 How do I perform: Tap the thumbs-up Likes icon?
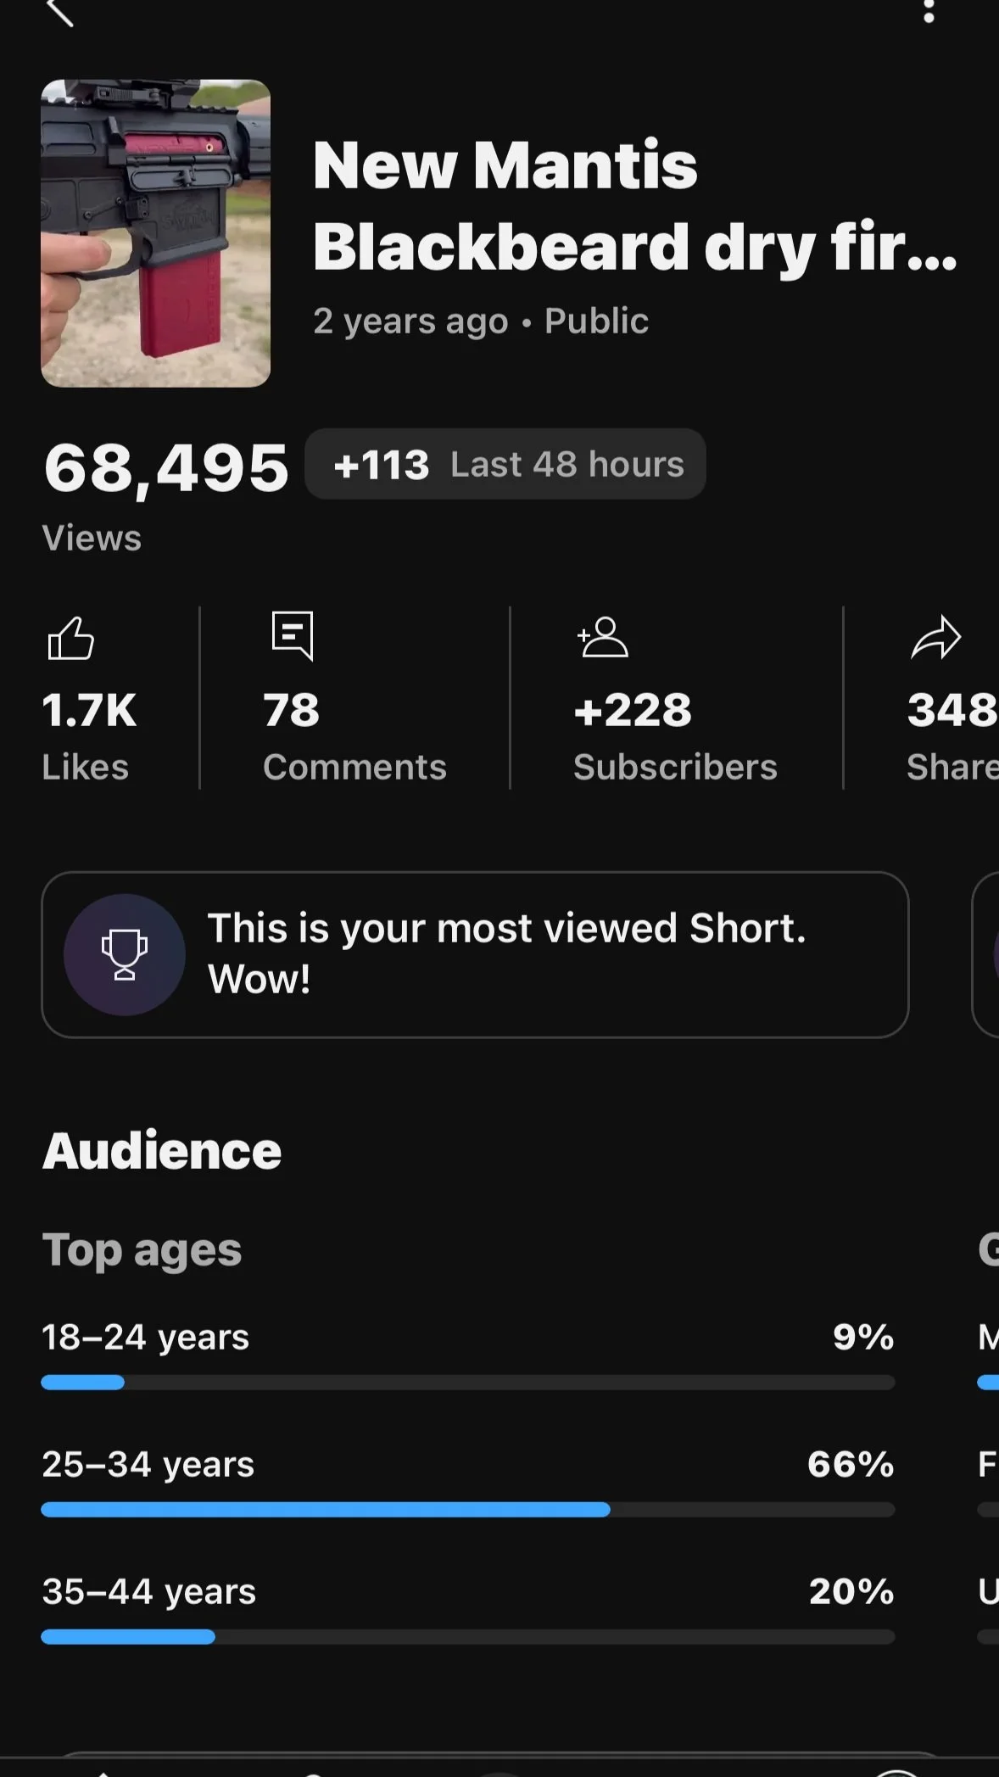tap(71, 638)
